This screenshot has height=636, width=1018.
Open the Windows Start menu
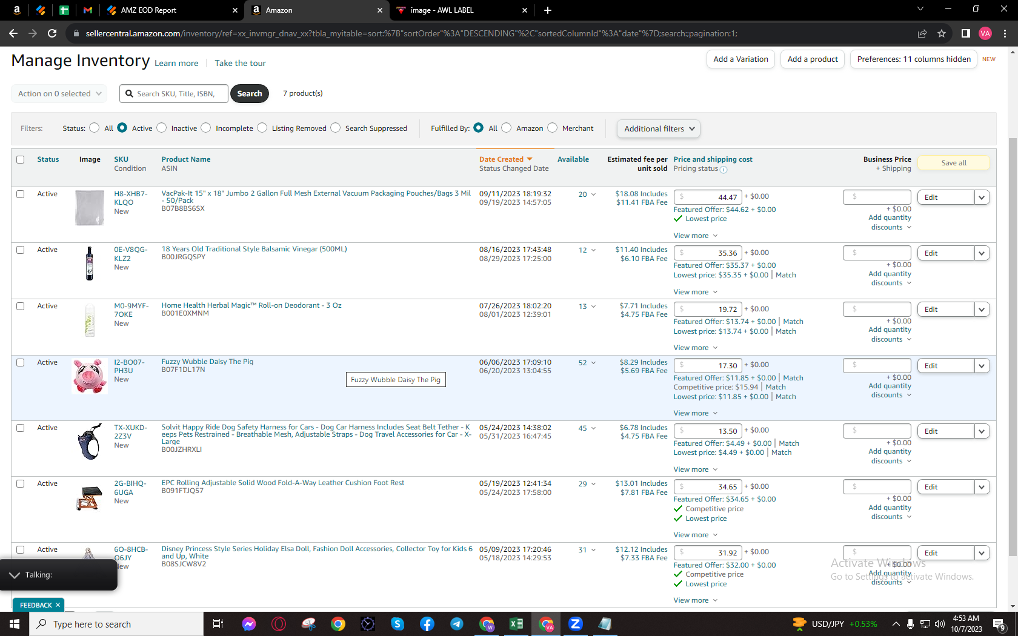coord(15,624)
